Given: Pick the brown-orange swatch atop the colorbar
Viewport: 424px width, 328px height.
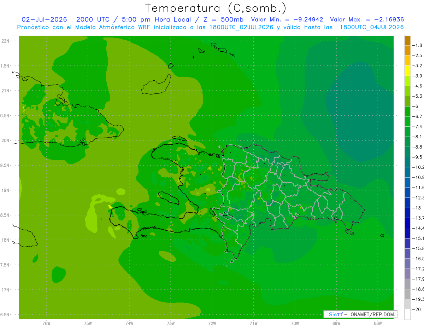Looking at the screenshot, I should point(407,40).
